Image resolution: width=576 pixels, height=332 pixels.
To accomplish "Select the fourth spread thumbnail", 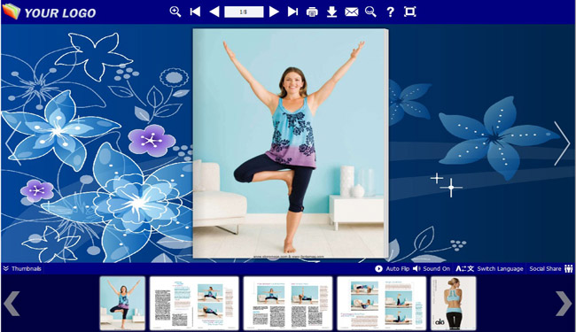I will pos(382,304).
